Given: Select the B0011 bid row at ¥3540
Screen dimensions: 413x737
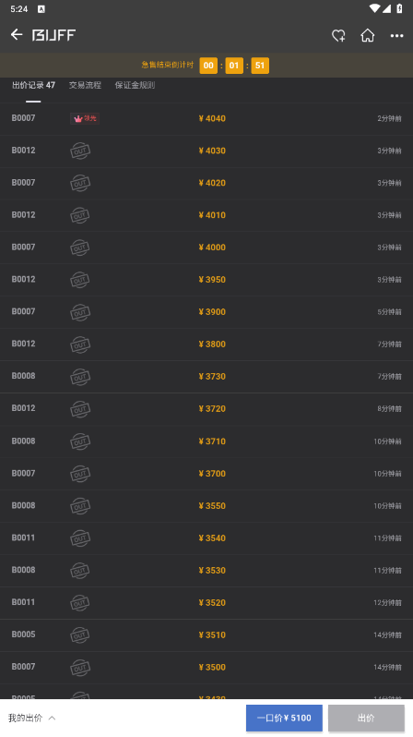Looking at the screenshot, I should tap(206, 538).
